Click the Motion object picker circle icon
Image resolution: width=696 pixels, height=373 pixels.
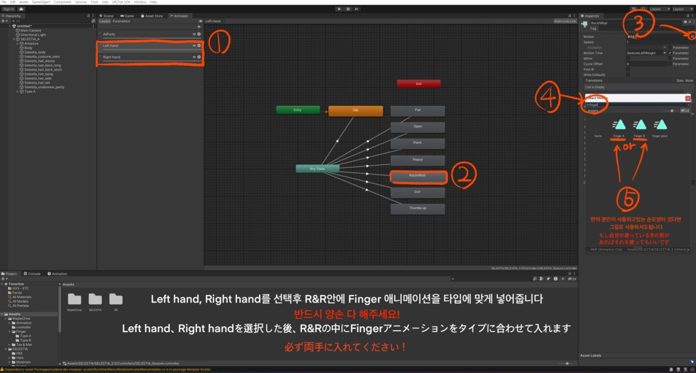691,37
